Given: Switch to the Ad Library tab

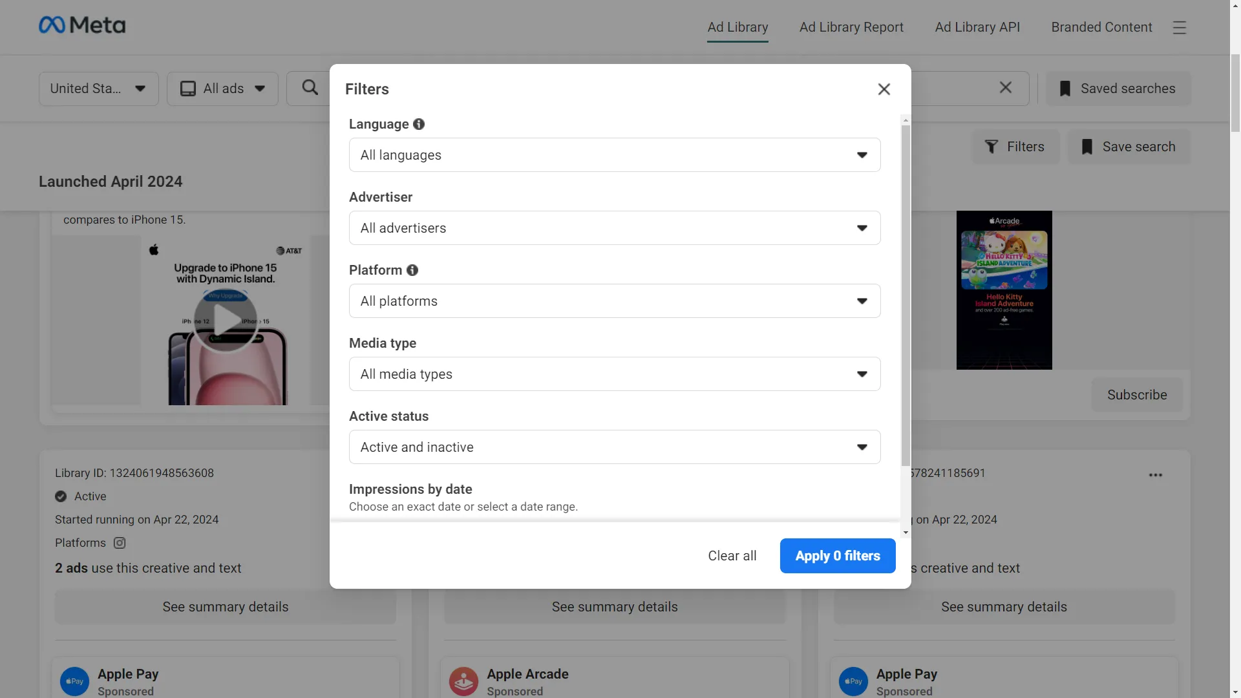Looking at the screenshot, I should [x=737, y=27].
